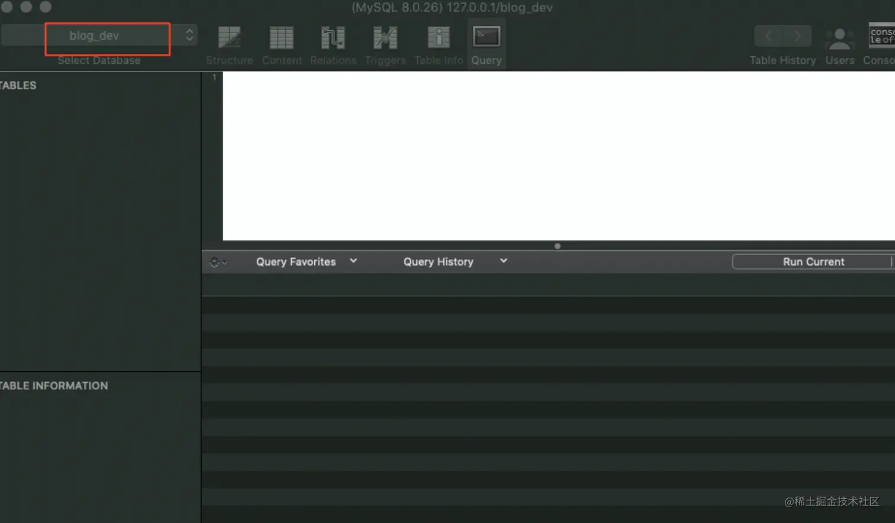The width and height of the screenshot is (895, 523).
Task: Open the Structure view
Action: tap(229, 44)
